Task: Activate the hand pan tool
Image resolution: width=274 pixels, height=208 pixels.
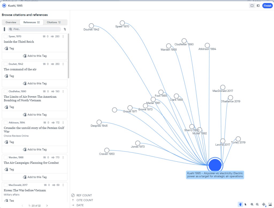Action: 240,204
